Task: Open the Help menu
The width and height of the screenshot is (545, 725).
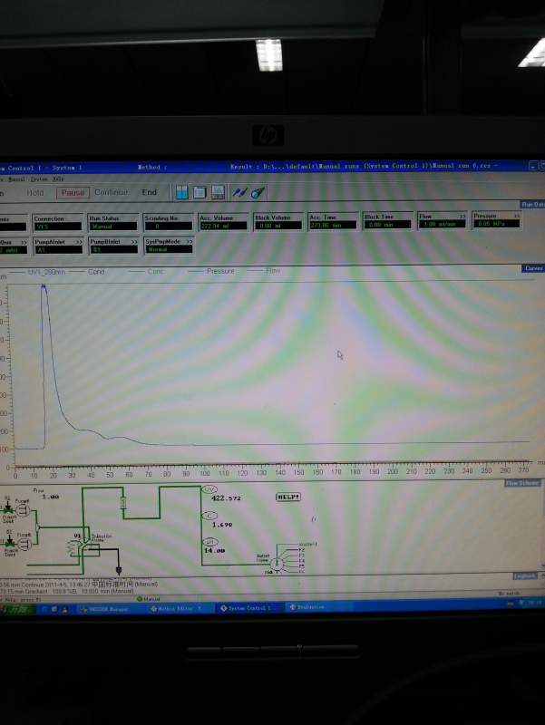Action: (x=58, y=179)
